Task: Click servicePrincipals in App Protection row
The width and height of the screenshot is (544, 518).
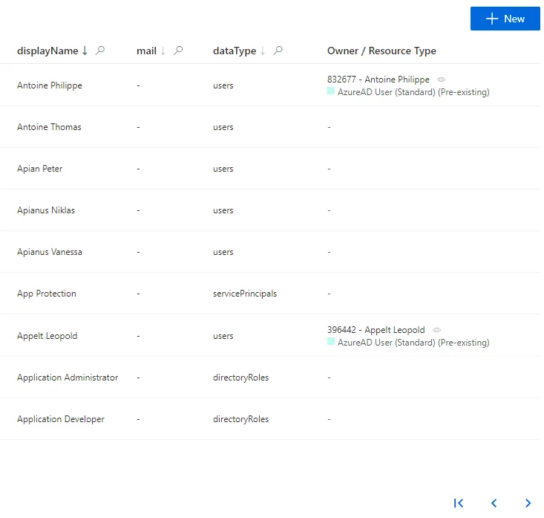Action: (245, 294)
